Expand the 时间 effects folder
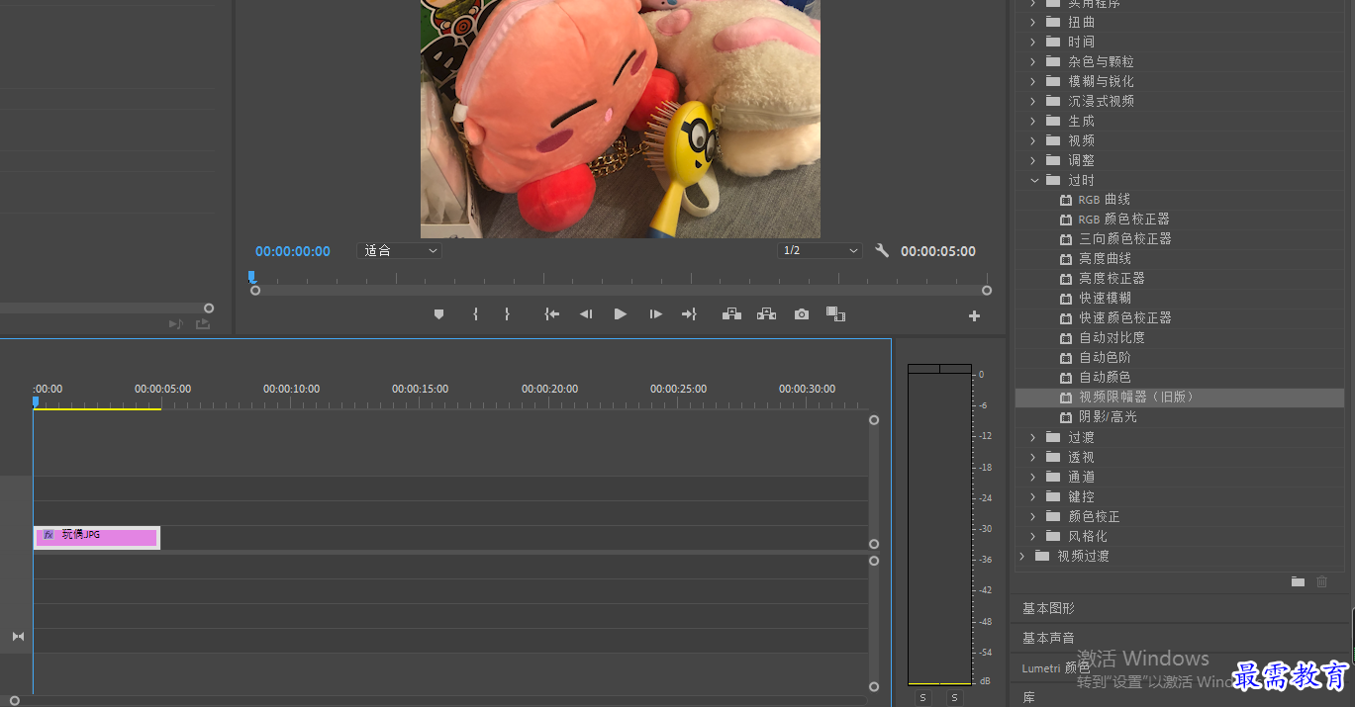 (1032, 42)
